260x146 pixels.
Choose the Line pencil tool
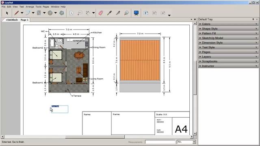(16, 13)
